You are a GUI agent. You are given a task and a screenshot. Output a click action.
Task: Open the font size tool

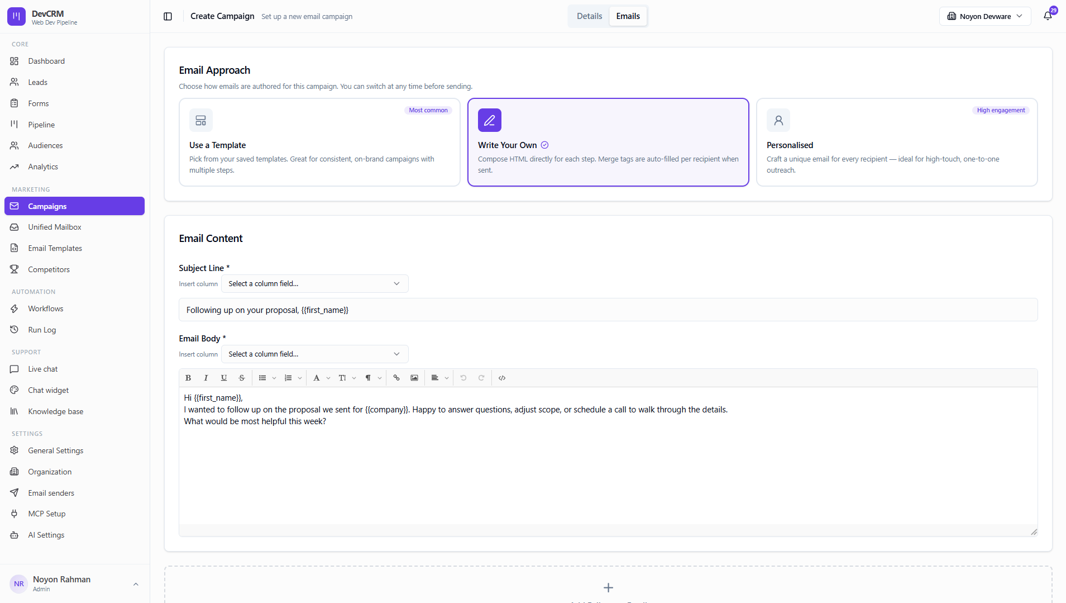pyautogui.click(x=342, y=378)
